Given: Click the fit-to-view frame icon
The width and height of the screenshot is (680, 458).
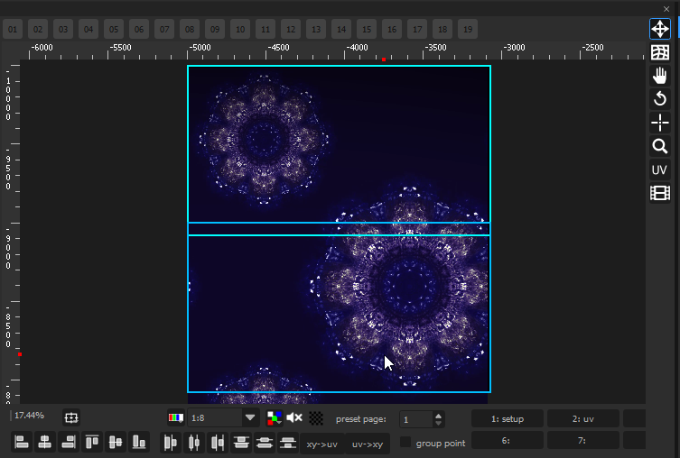Looking at the screenshot, I should (71, 417).
